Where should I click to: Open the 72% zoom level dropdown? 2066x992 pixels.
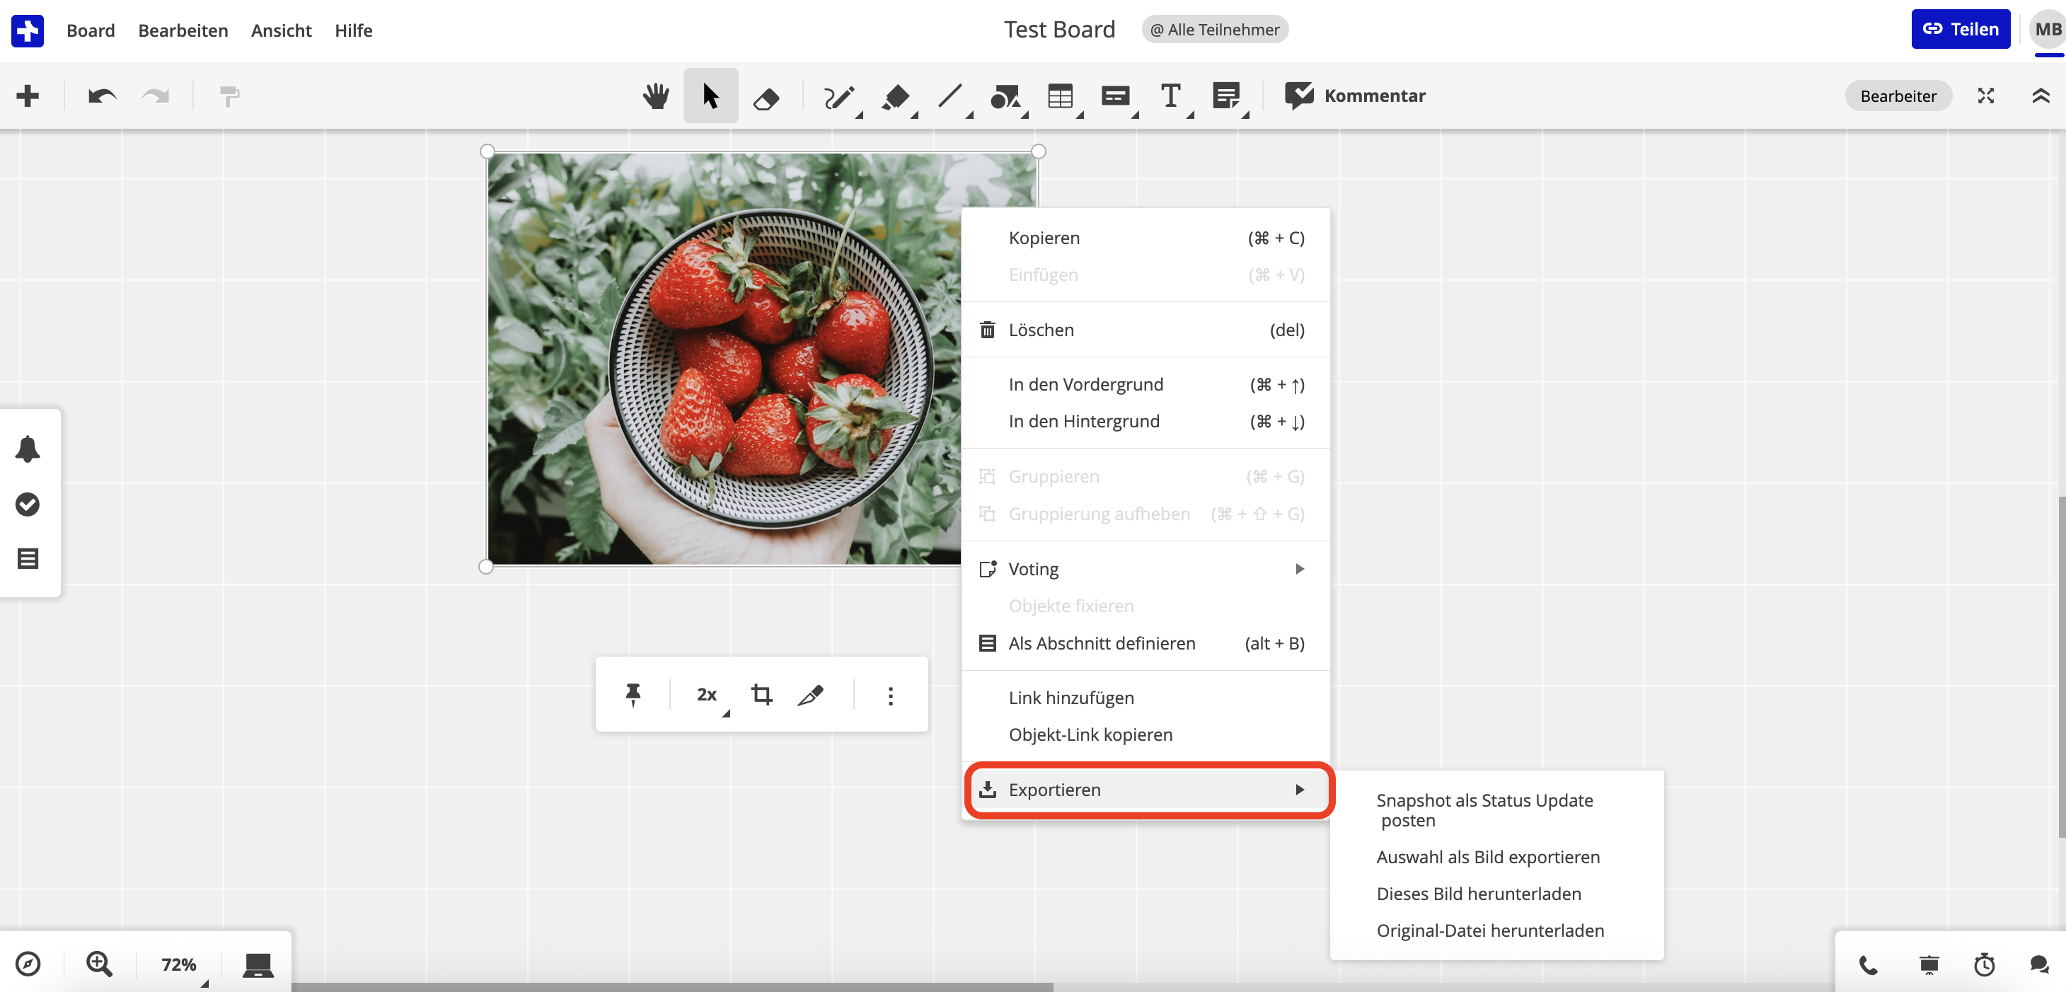coord(180,964)
